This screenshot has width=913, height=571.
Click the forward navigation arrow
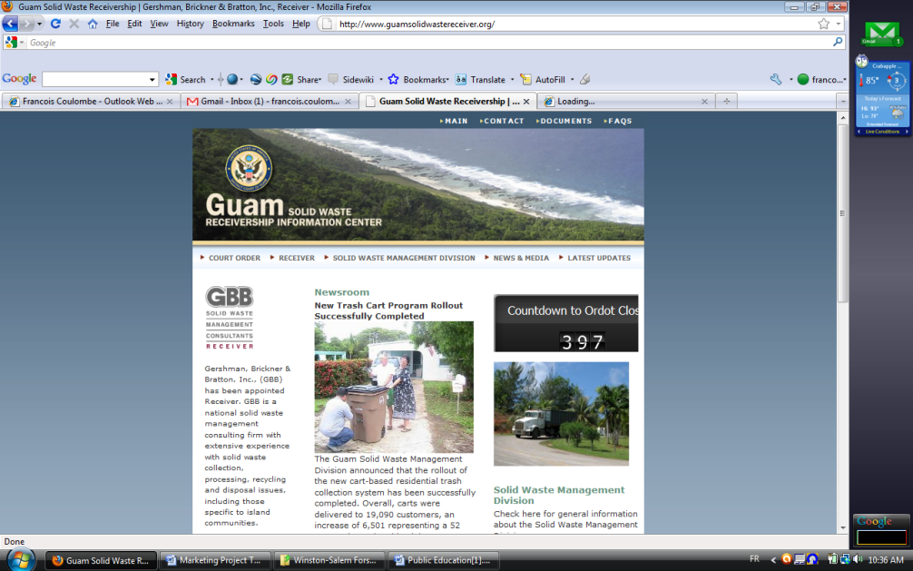tap(26, 24)
